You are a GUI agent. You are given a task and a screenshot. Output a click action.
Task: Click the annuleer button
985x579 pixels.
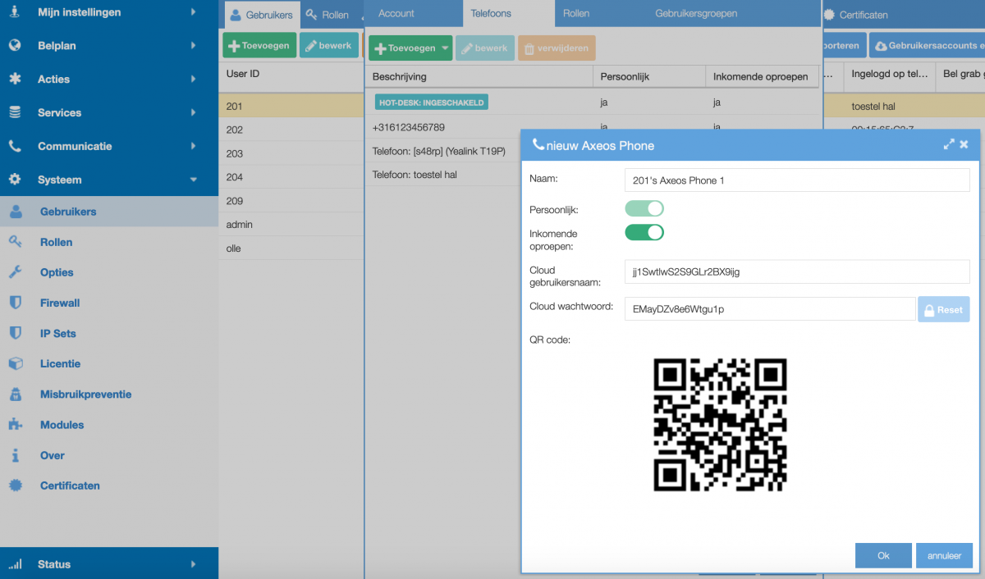944,555
